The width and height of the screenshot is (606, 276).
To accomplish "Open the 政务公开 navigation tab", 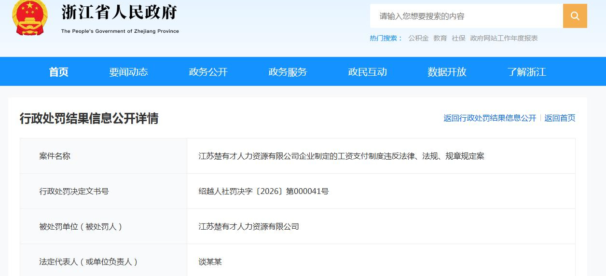I will (x=208, y=72).
